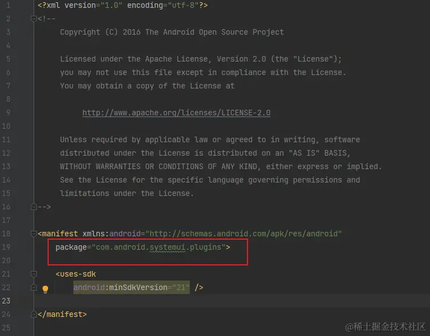Click the "distributed under the License" line 12
Image resolution: width=430 pixels, height=336 pixels.
click(205, 153)
